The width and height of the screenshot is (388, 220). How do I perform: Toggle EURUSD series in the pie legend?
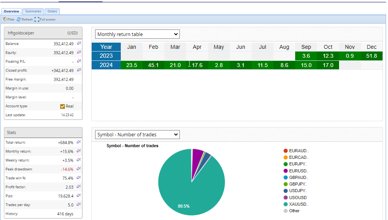point(286,171)
